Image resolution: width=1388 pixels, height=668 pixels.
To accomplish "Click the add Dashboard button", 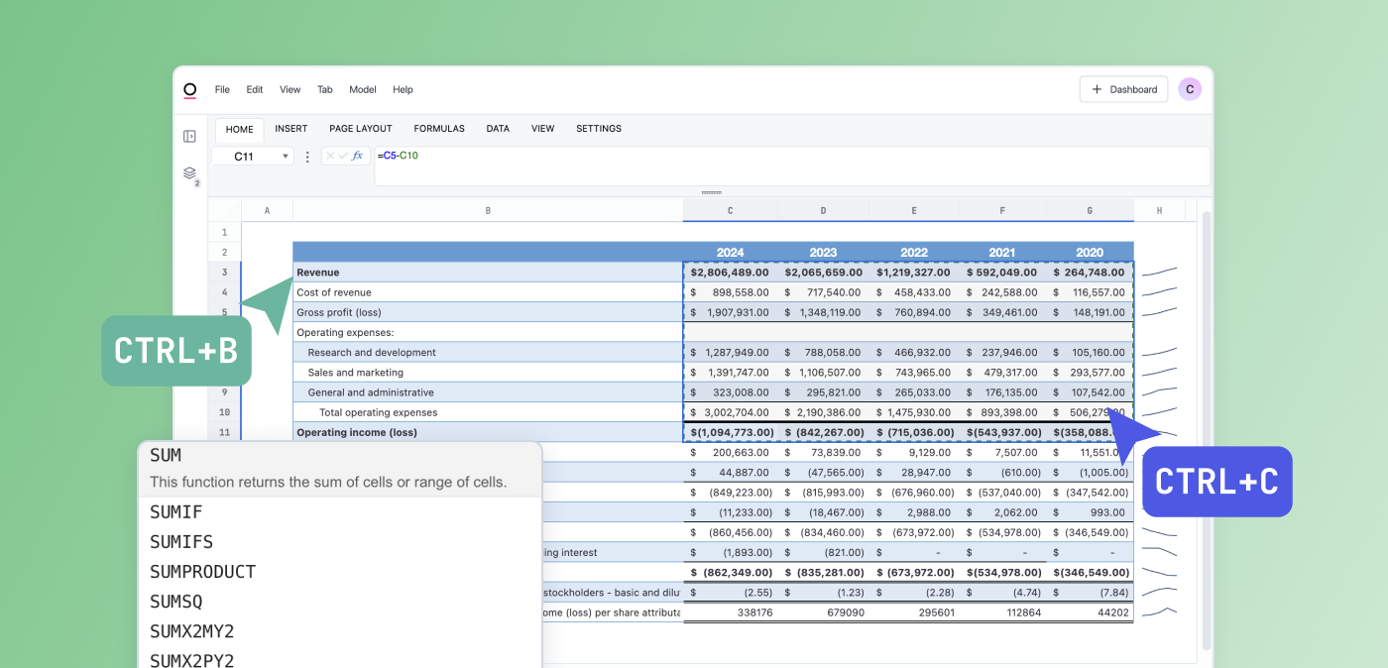I will tap(1123, 89).
